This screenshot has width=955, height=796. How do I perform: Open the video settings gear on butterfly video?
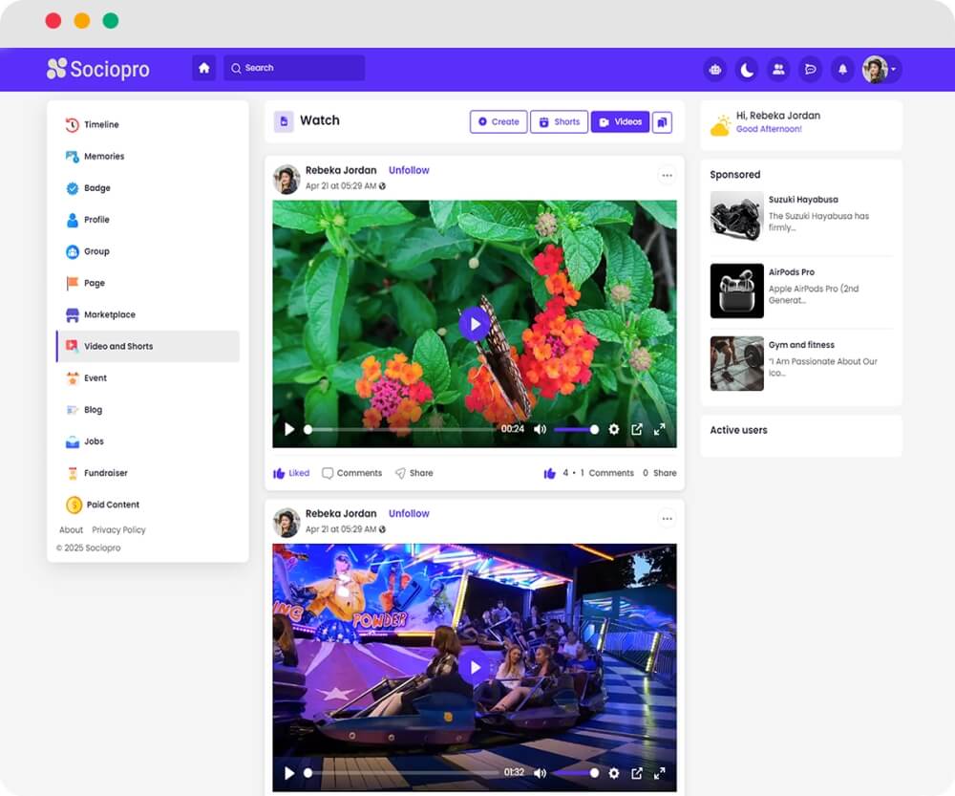614,430
